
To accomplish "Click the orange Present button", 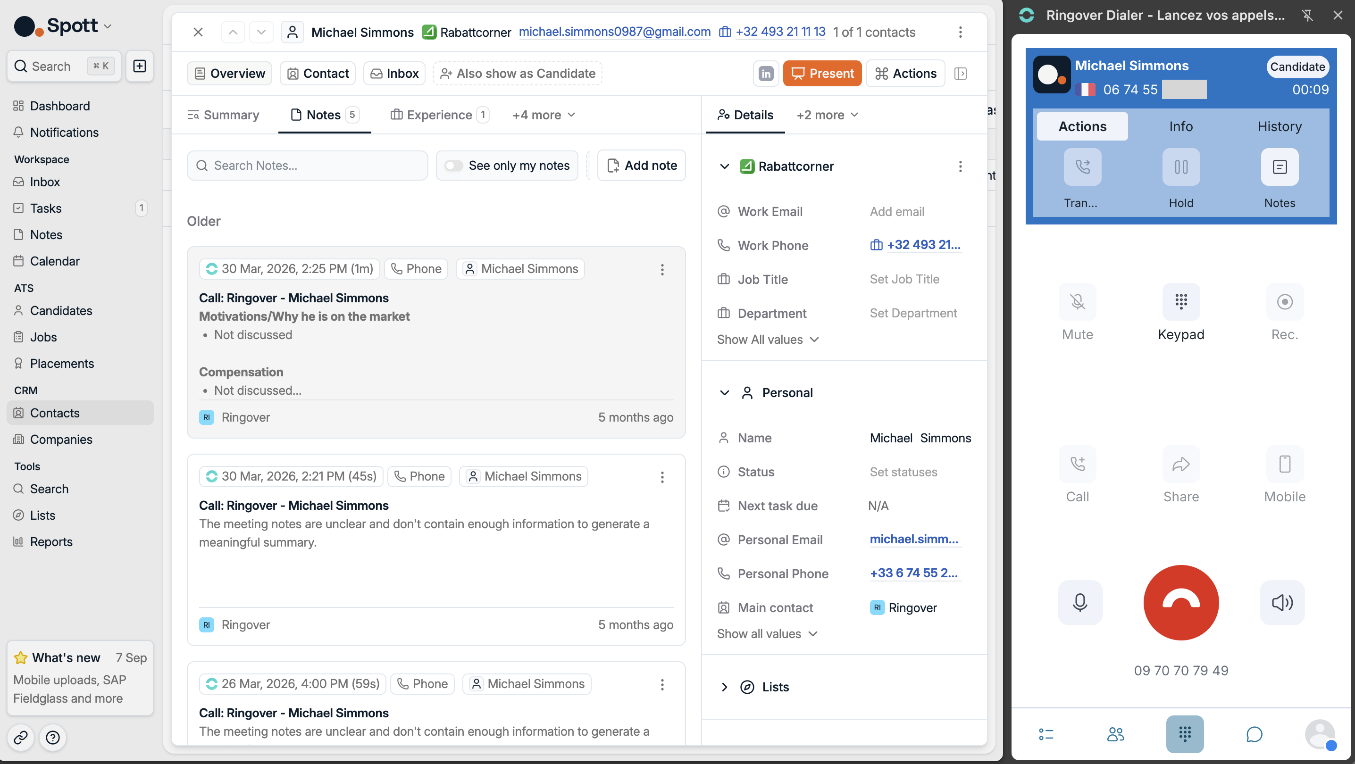I will [x=822, y=74].
